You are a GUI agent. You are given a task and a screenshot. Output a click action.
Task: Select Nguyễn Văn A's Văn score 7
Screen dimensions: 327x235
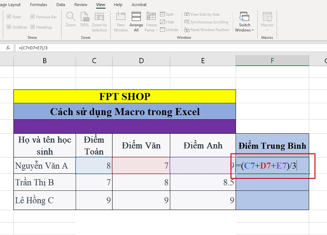[x=141, y=166]
